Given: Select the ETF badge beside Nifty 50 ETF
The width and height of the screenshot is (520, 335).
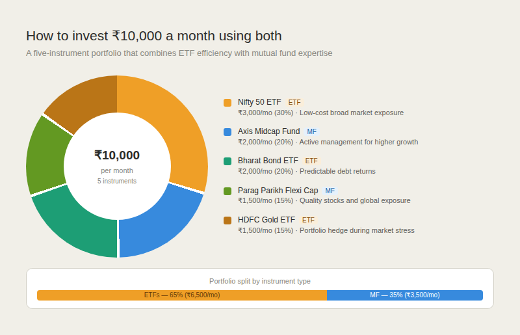Looking at the screenshot, I should pyautogui.click(x=294, y=102).
